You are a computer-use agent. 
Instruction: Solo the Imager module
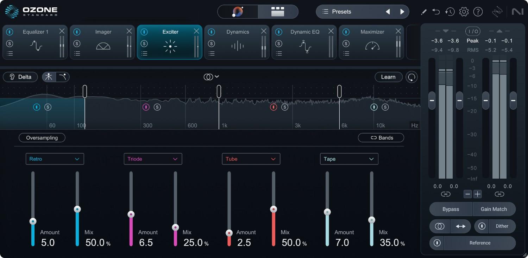tap(77, 44)
